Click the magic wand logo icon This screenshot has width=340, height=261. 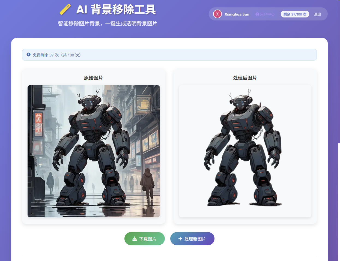coord(65,9)
